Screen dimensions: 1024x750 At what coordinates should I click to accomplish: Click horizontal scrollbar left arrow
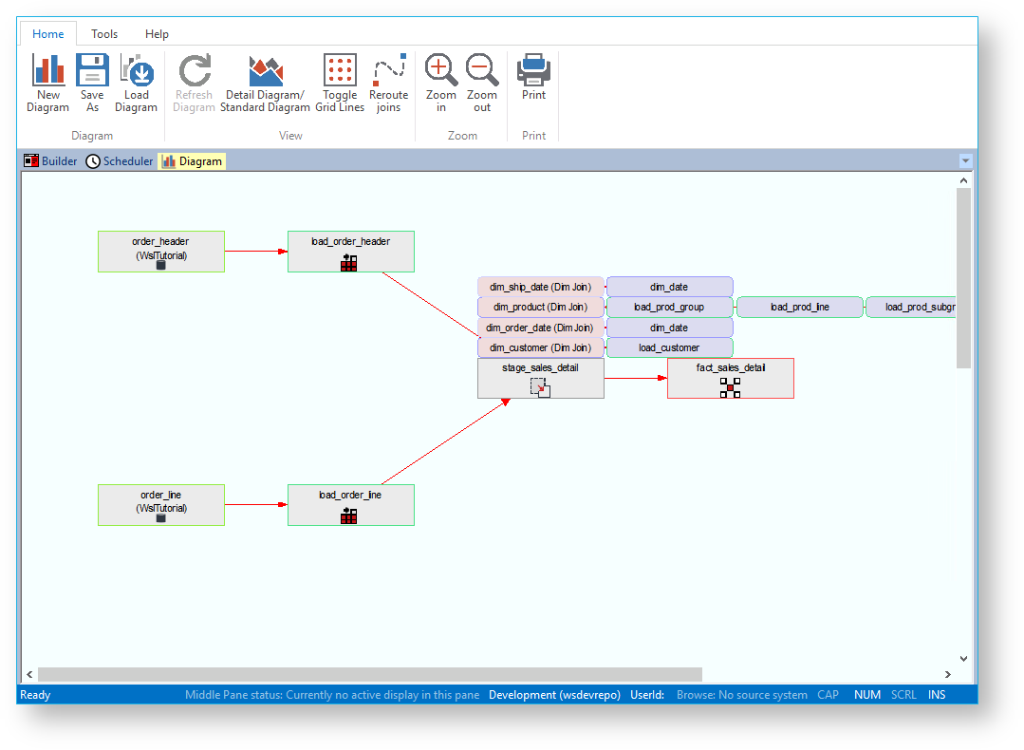(29, 674)
